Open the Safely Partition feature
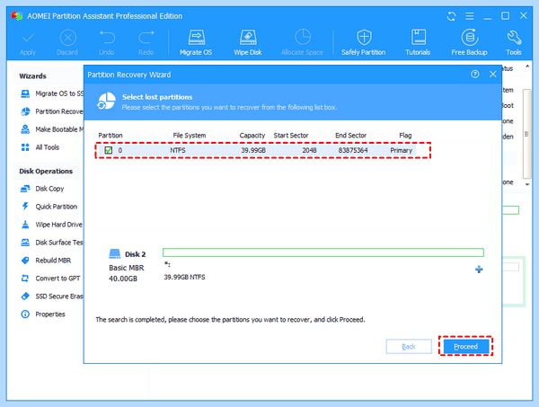This screenshot has height=407, width=539. coord(363,43)
